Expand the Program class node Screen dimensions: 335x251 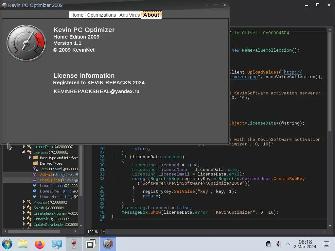(x=24, y=202)
